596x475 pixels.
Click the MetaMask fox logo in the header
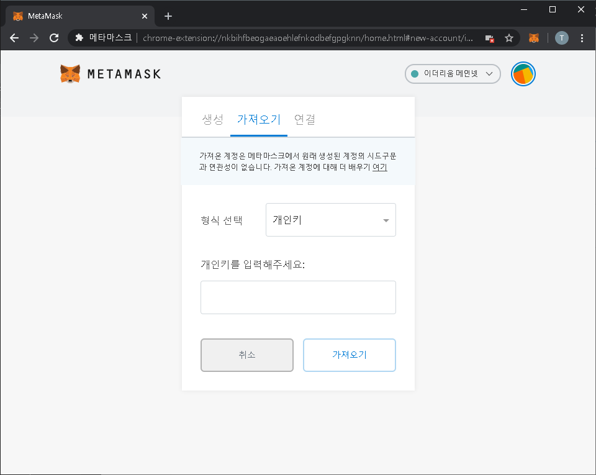click(x=70, y=74)
